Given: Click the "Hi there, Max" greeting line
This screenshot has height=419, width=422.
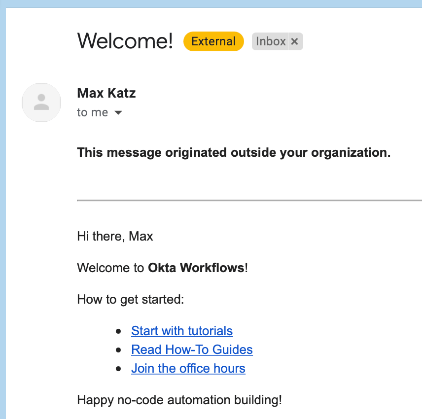Looking at the screenshot, I should point(115,237).
